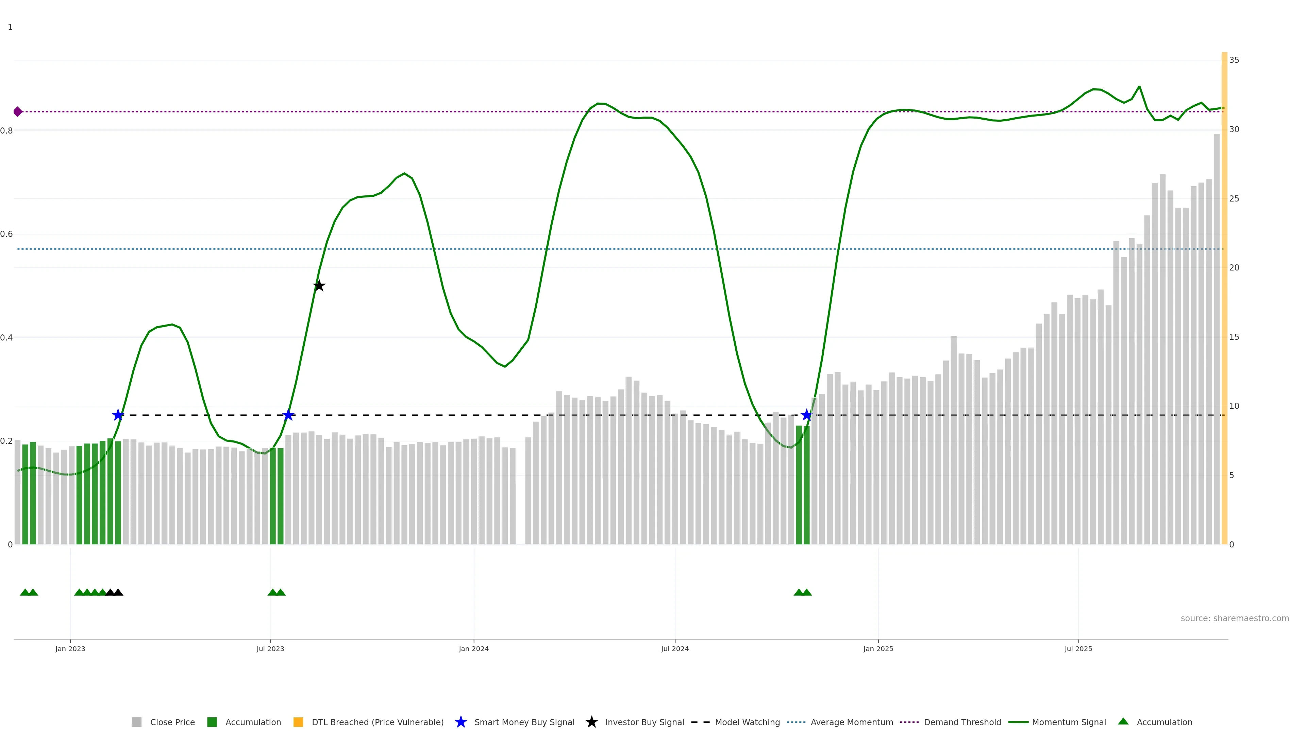Viewport: 1306px width, 734px height.
Task: Click the black Investor Buy Signal star on the chart
Action: 319,286
